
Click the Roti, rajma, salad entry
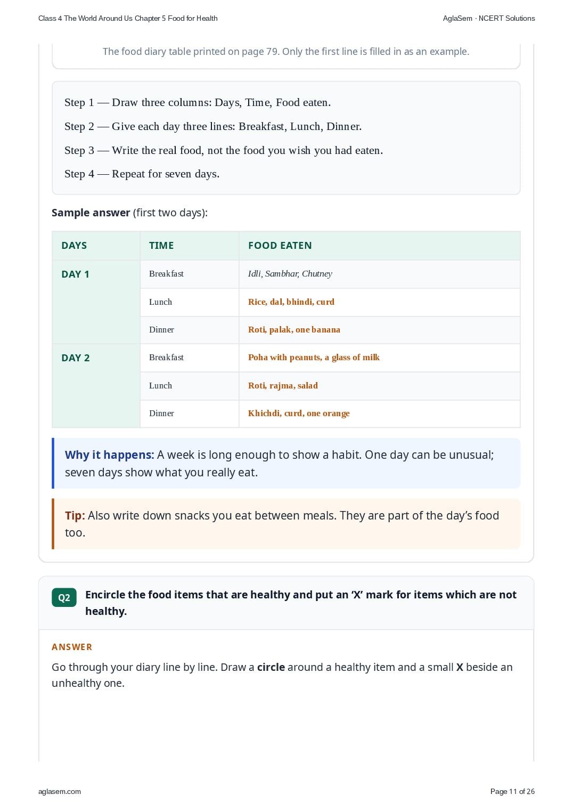pos(283,386)
